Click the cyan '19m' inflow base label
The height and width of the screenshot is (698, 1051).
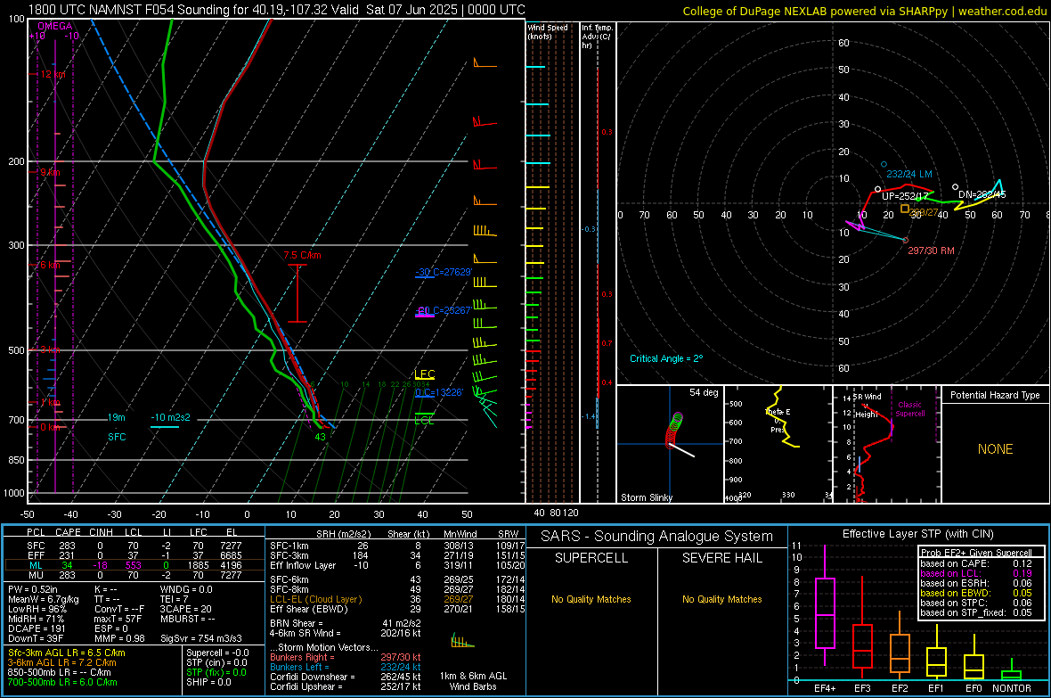click(x=116, y=417)
